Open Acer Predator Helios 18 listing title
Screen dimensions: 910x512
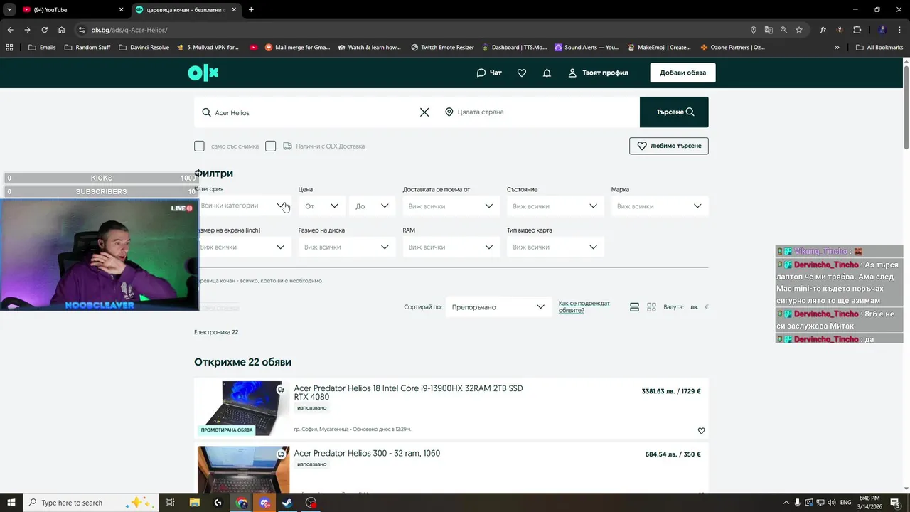[408, 393]
